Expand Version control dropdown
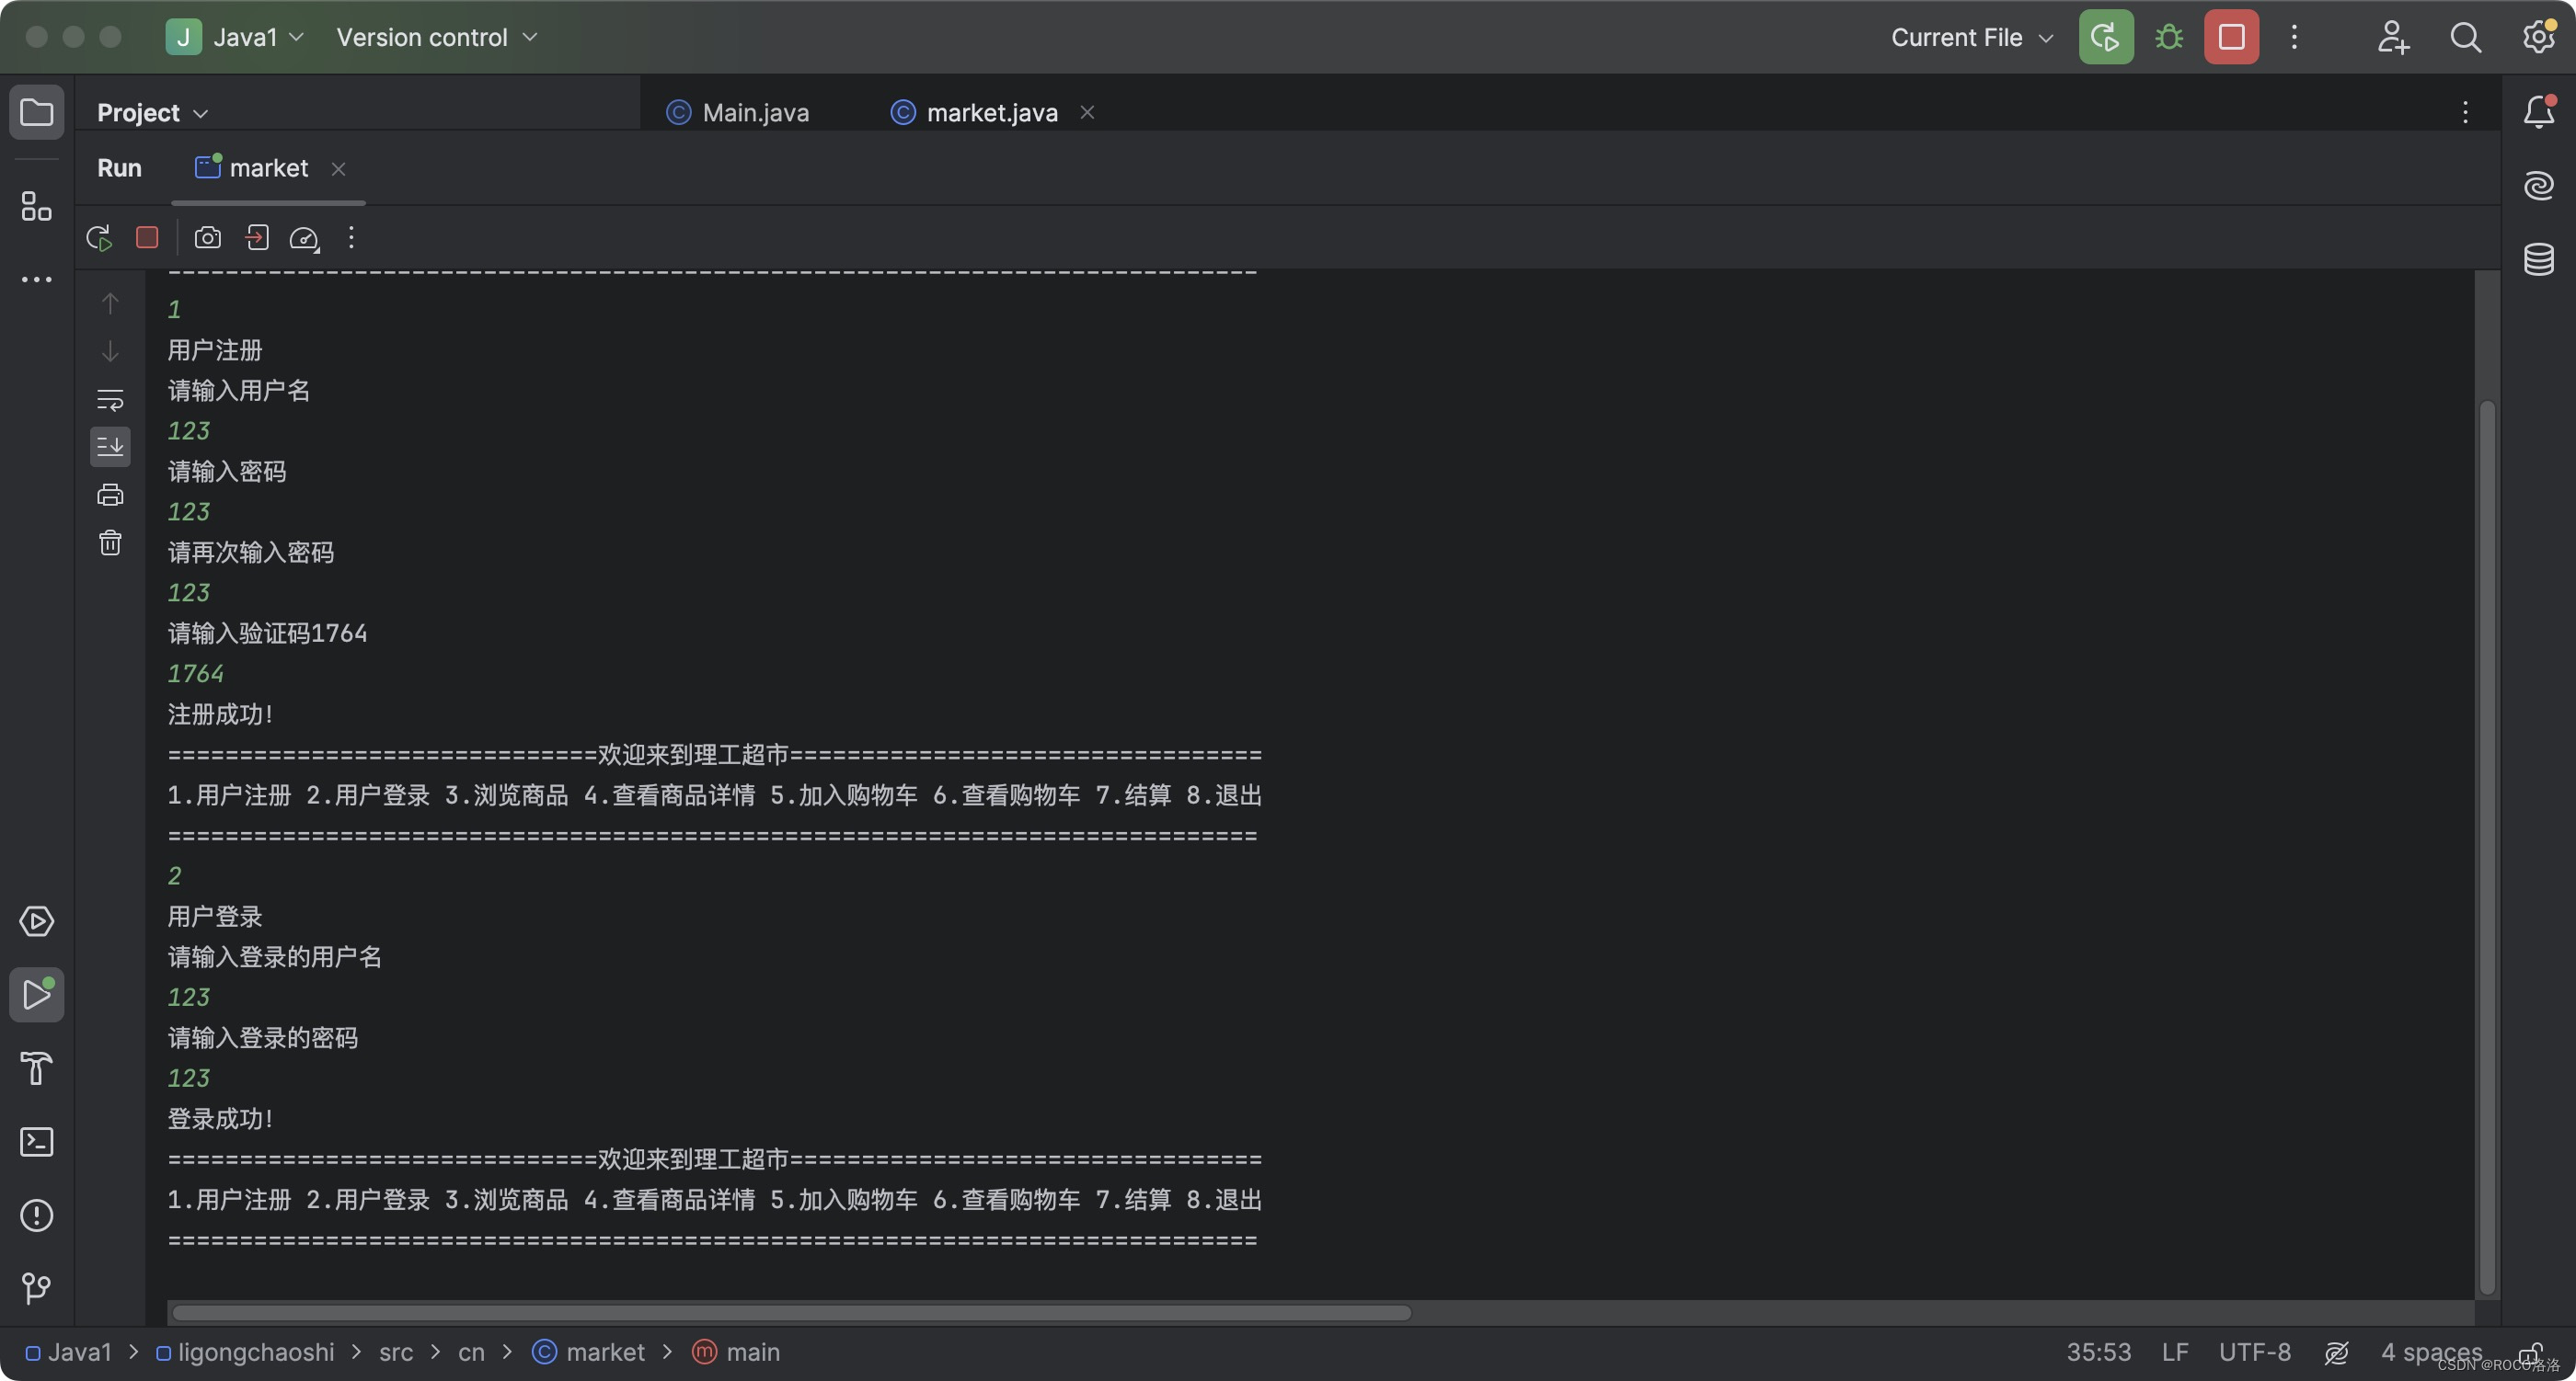The width and height of the screenshot is (2576, 1381). coord(437,37)
